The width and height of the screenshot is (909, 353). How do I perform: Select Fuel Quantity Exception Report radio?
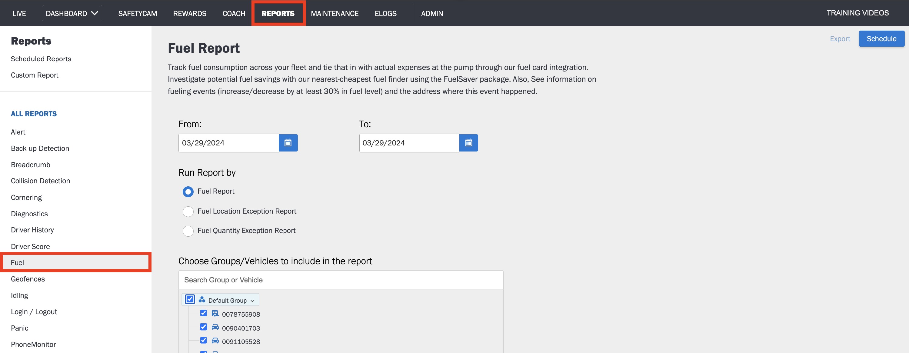pos(188,231)
